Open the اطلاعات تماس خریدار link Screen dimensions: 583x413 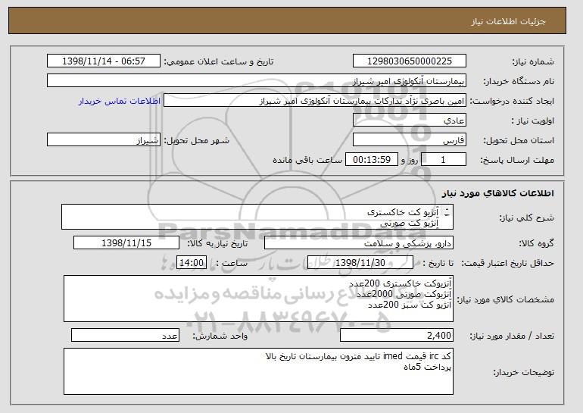[x=120, y=101]
